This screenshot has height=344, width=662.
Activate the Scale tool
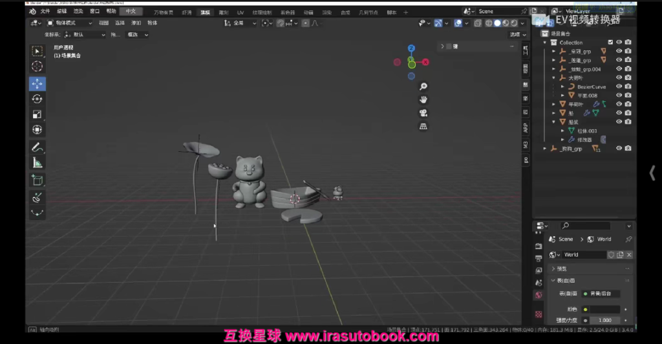(x=37, y=114)
